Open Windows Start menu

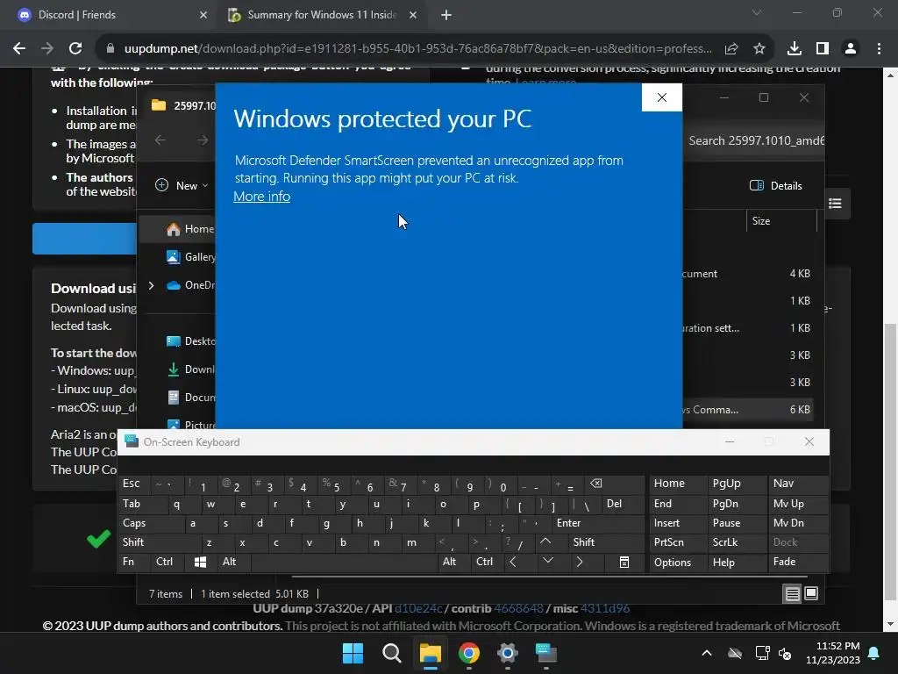coord(353,653)
